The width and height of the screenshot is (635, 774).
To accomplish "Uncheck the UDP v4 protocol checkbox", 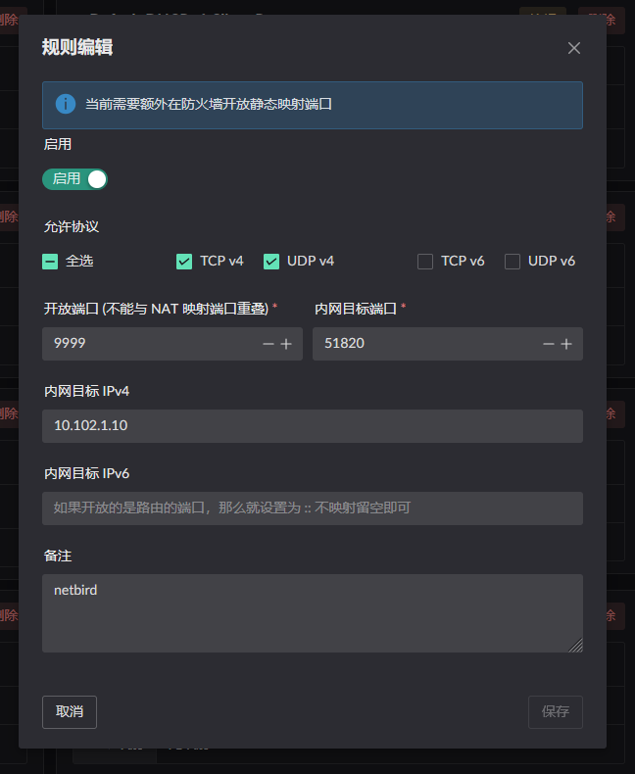I will [x=271, y=262].
